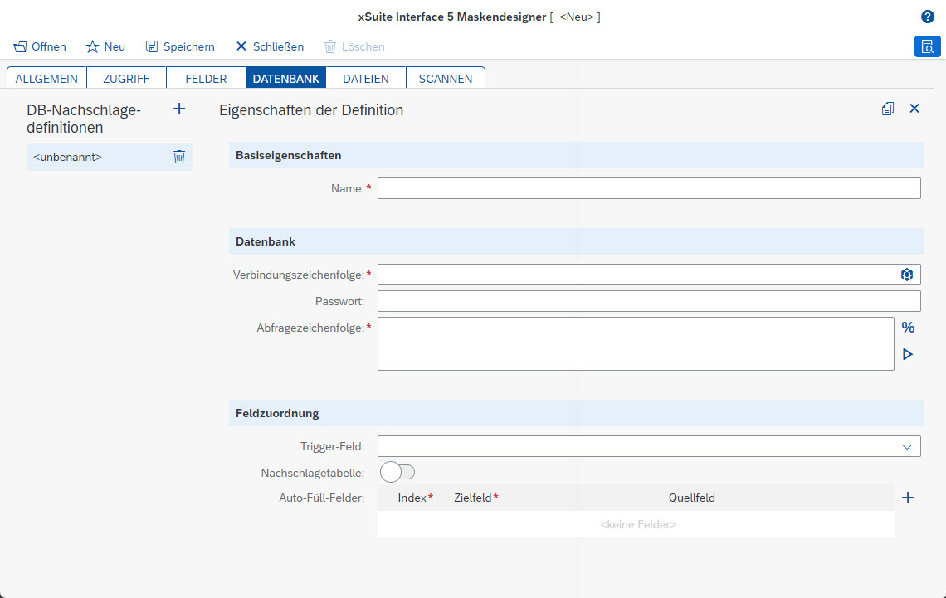
Task: Open the ZUGRIFF tab
Action: click(125, 78)
